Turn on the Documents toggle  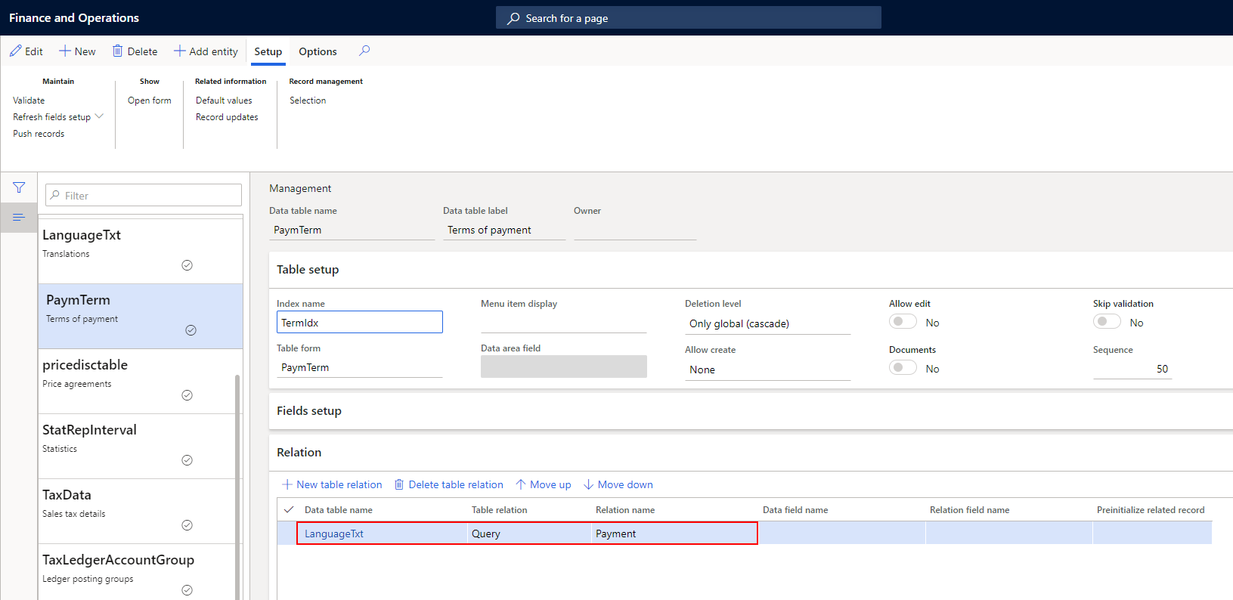point(903,368)
